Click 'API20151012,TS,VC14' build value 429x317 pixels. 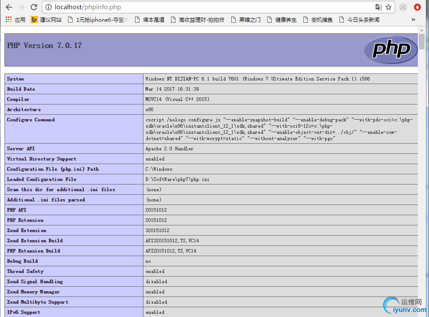tap(171, 251)
